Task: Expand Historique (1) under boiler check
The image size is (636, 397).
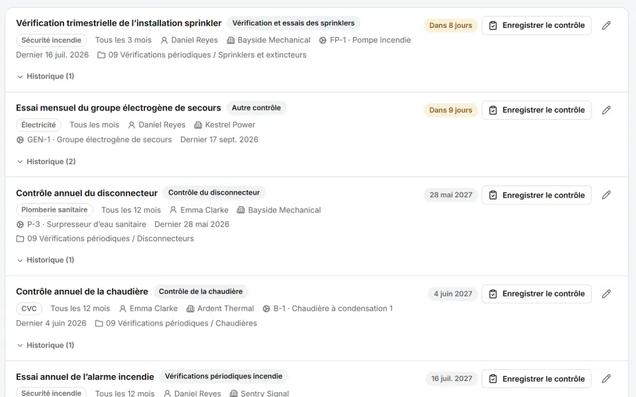Action: click(x=45, y=345)
